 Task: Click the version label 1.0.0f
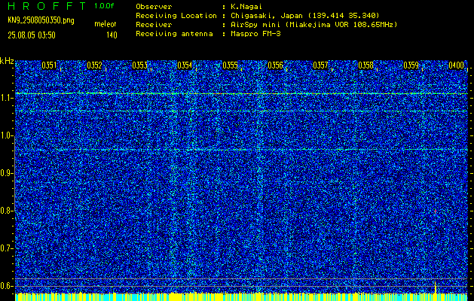tap(104, 6)
